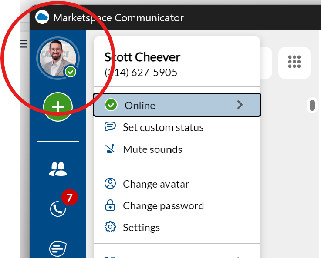Click the hamburger menu icon
This screenshot has height=258, width=321.
pyautogui.click(x=24, y=44)
